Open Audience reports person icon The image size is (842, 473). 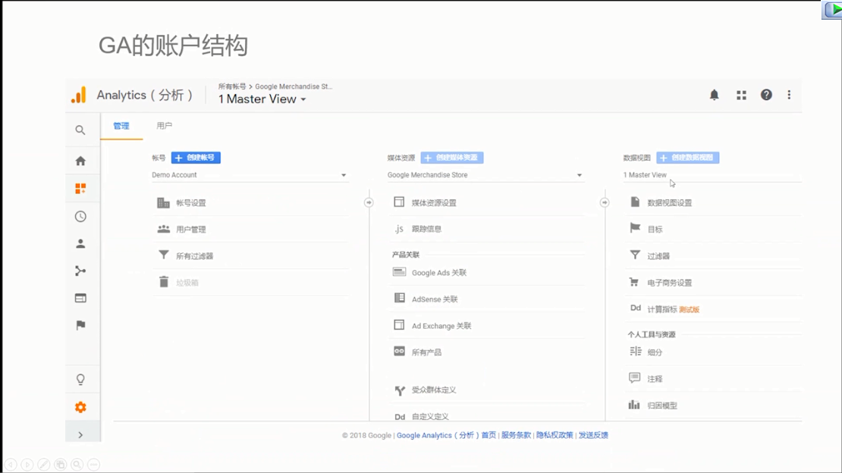[80, 244]
